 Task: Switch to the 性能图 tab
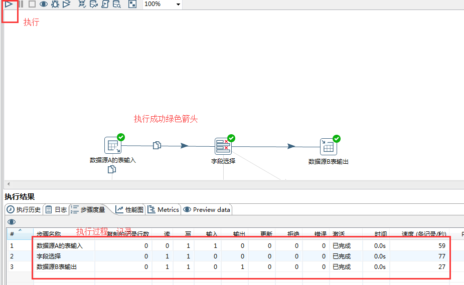pyautogui.click(x=129, y=210)
